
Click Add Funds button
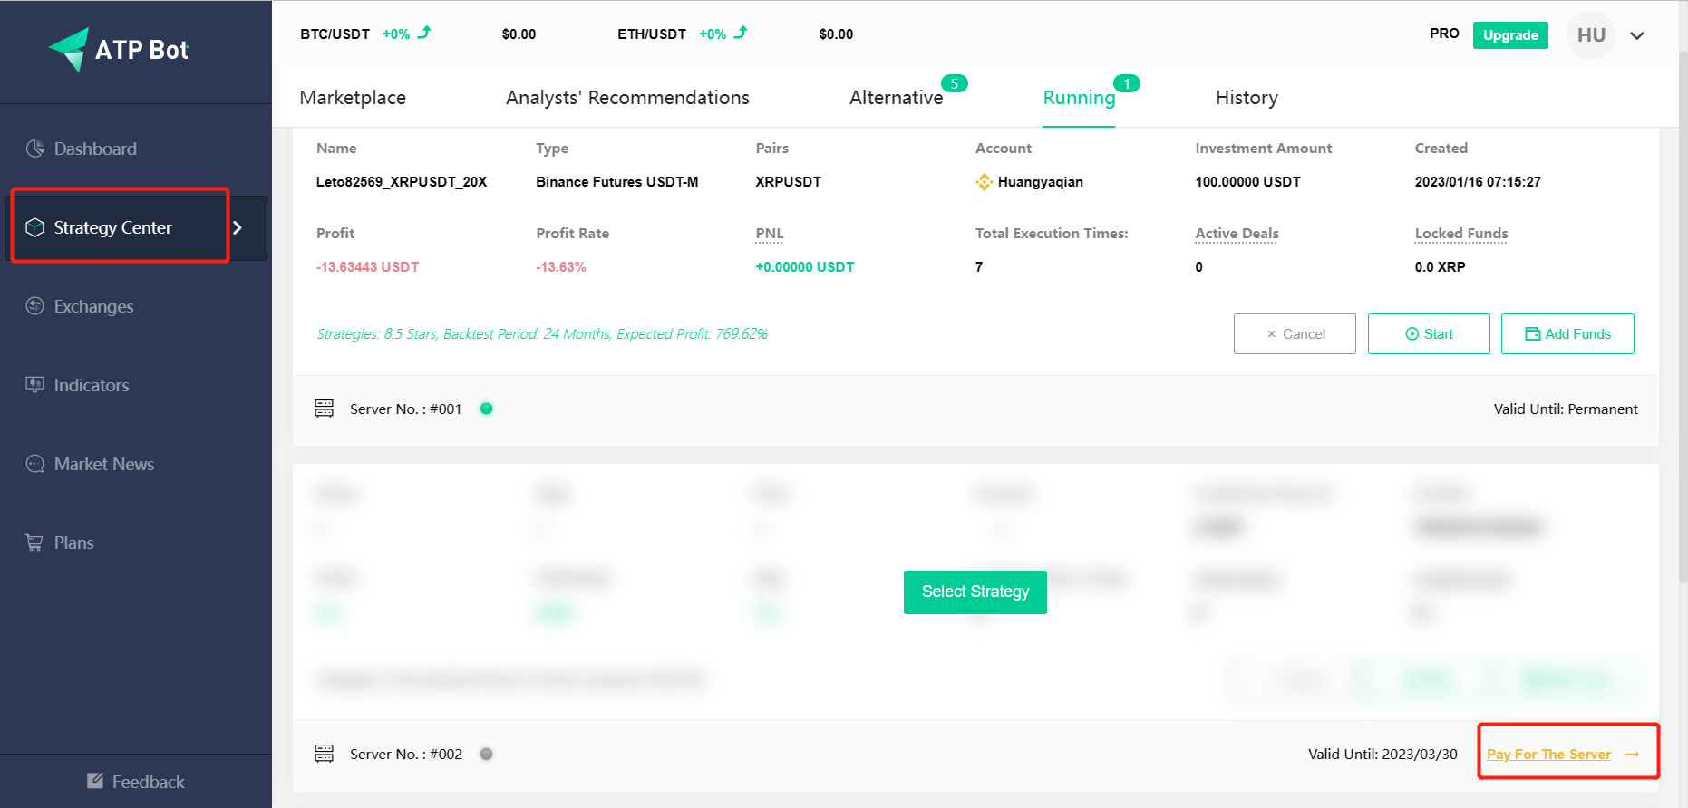coord(1567,334)
